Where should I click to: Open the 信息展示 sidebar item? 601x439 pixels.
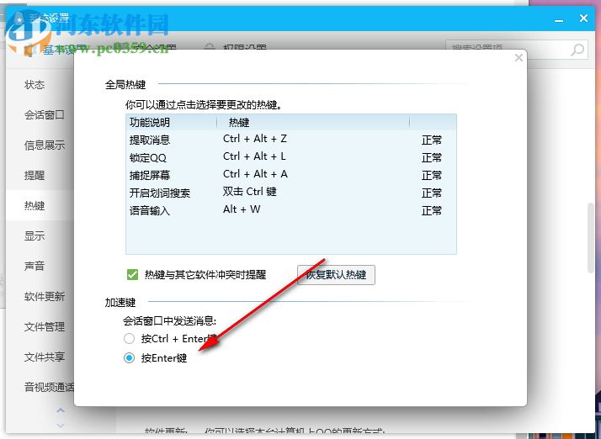[x=45, y=145]
